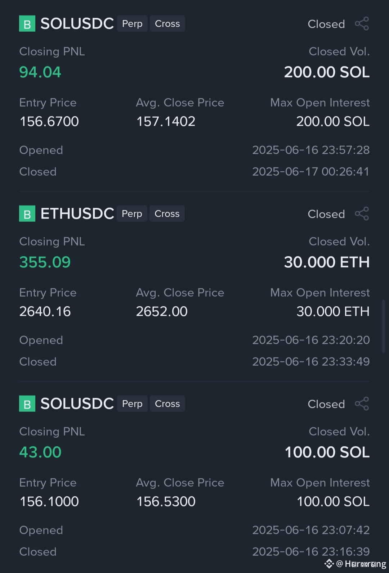This screenshot has width=389, height=573.
Task: Share the ETHUSDC closed position
Action: click(x=362, y=214)
